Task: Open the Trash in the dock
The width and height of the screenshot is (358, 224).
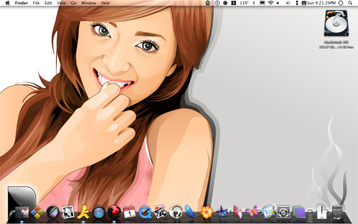Action: click(337, 212)
